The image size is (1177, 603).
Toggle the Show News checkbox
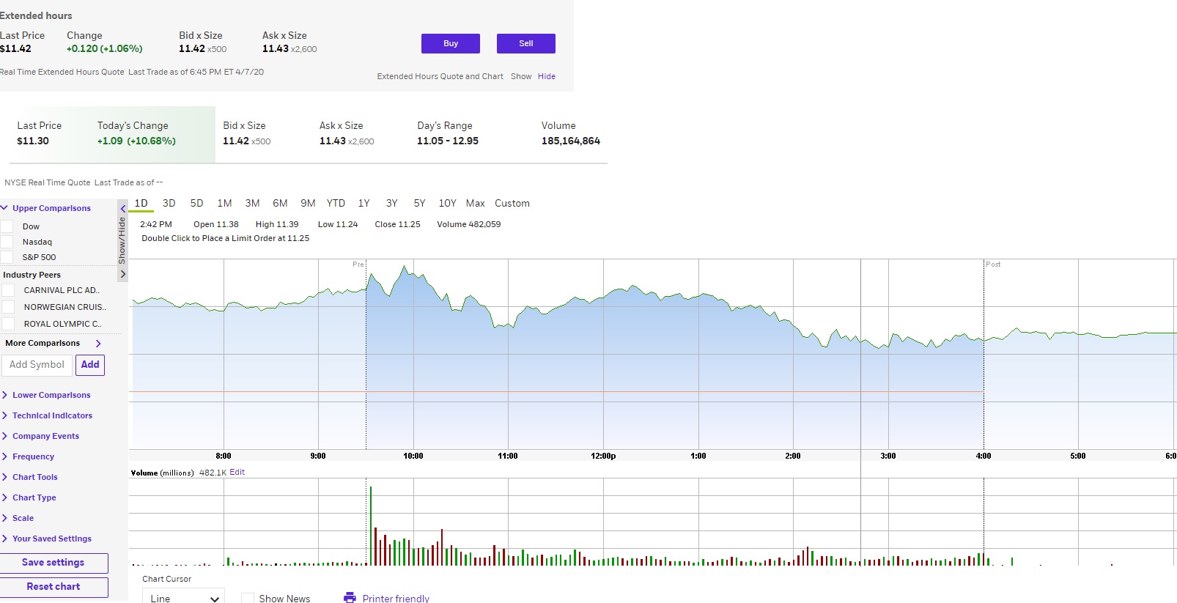click(x=248, y=599)
